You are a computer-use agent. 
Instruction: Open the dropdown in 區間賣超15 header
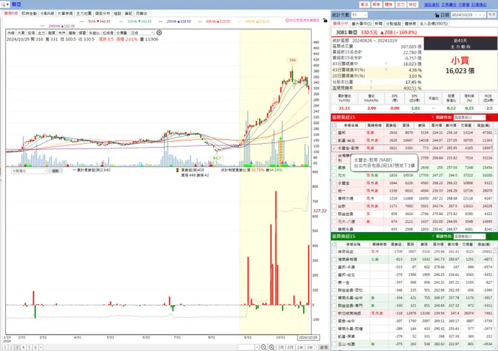(x=470, y=237)
